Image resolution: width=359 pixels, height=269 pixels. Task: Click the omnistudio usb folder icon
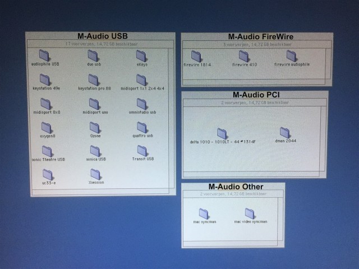tap(142, 104)
